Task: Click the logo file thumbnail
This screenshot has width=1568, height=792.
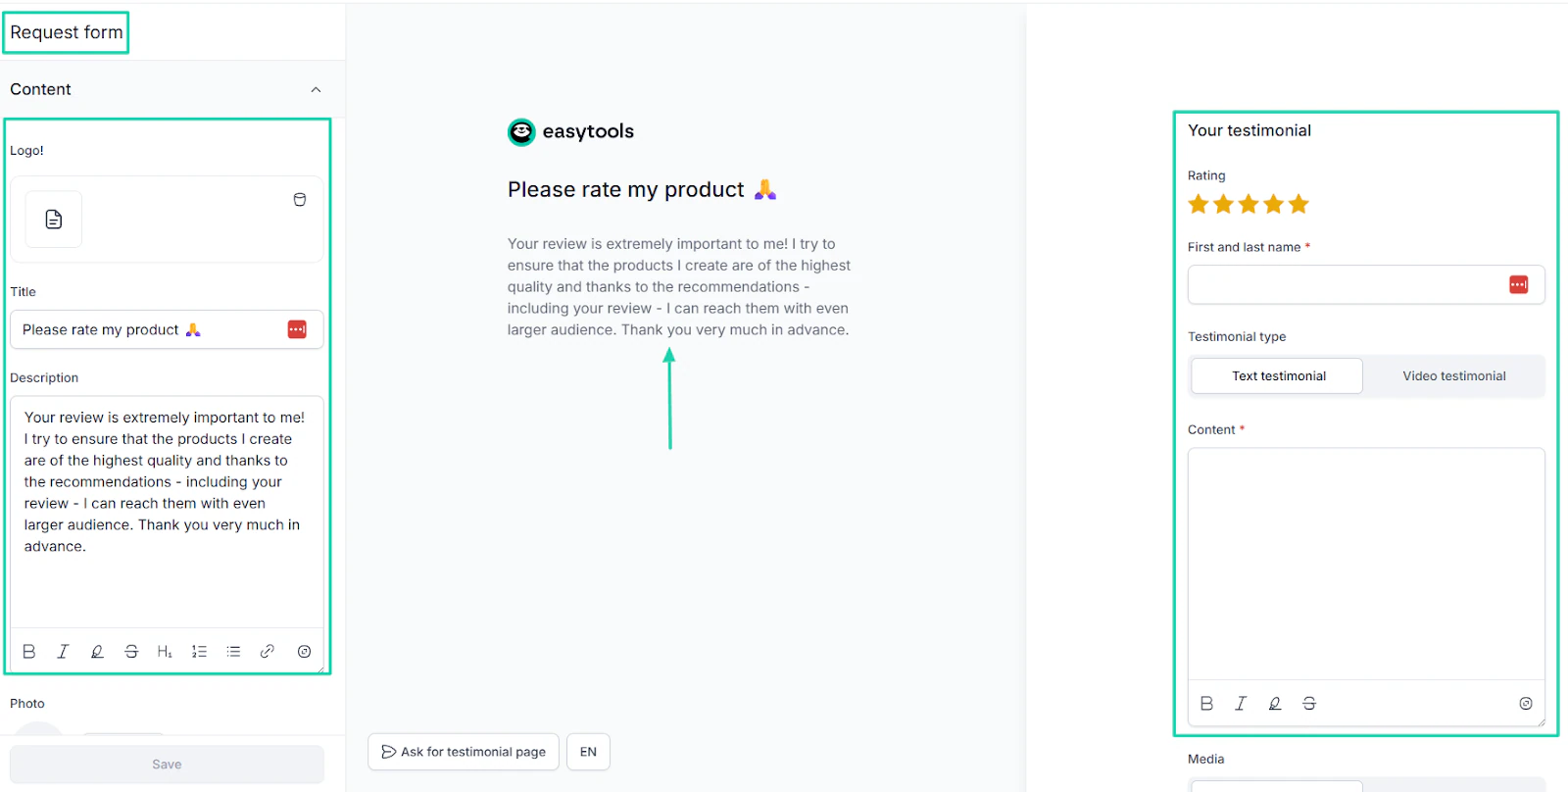Action: (54, 220)
